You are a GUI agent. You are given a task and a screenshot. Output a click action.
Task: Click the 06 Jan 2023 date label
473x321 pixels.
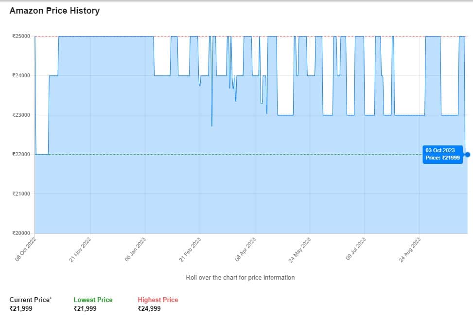coord(136,250)
